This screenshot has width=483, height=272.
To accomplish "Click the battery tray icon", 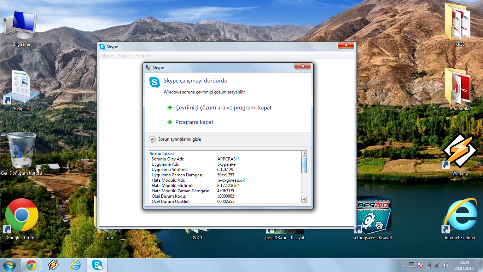I will coord(429,265).
